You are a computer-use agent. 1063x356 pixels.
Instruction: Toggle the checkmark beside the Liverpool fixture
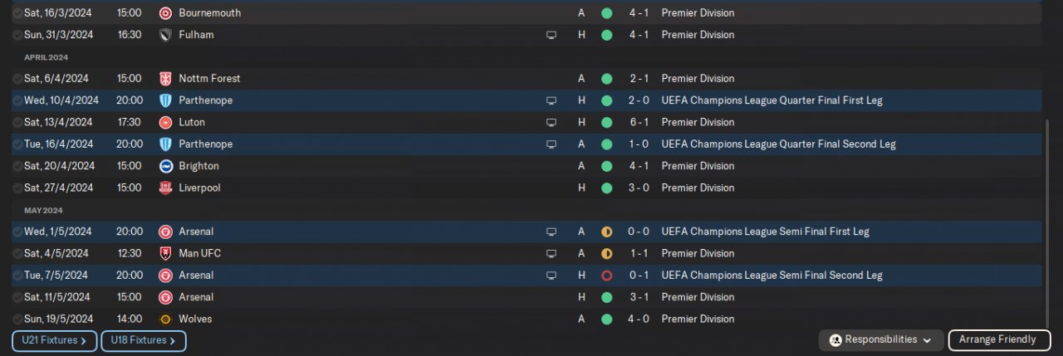point(17,188)
